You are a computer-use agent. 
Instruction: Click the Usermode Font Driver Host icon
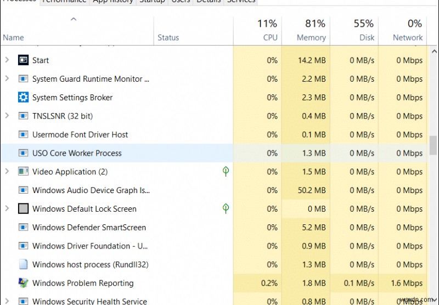click(x=23, y=134)
